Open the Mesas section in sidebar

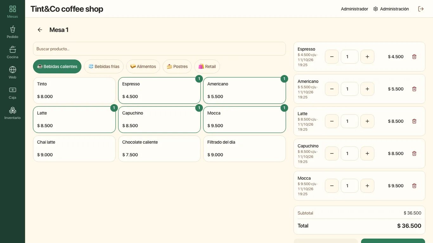12,12
